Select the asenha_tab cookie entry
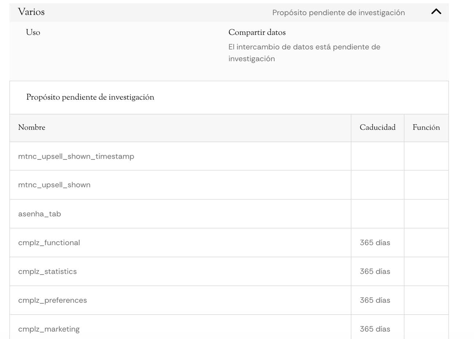Screen dimensions: 474x339 point(40,214)
